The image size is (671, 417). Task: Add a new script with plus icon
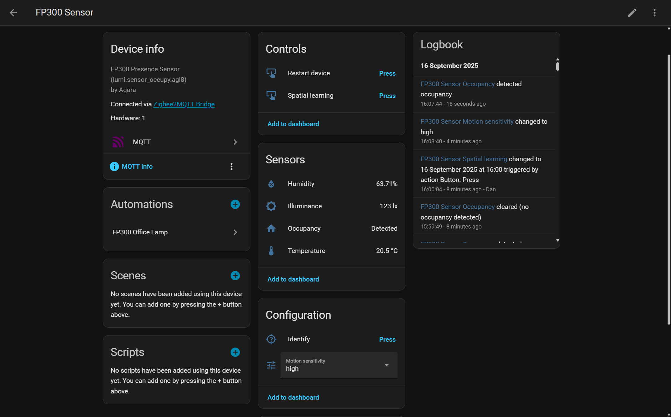point(235,352)
